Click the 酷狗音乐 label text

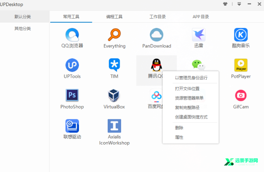point(241,45)
